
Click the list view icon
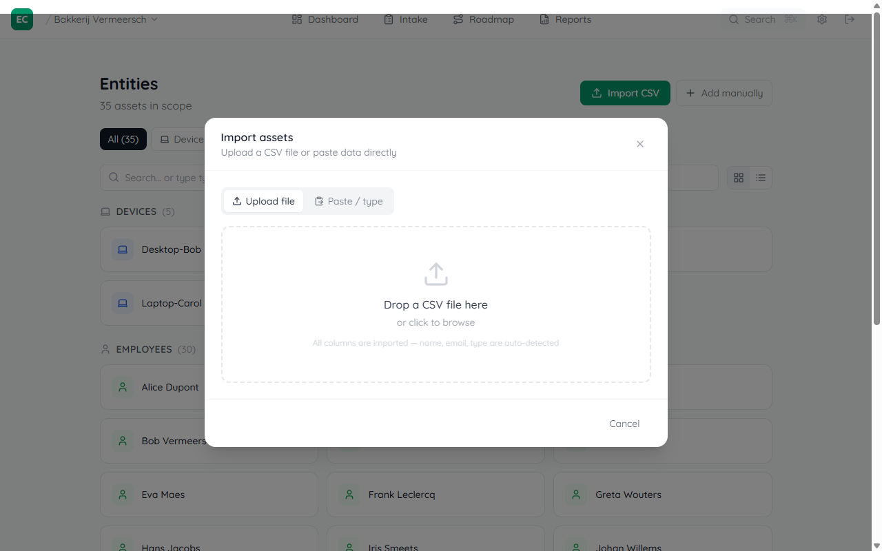coord(760,178)
